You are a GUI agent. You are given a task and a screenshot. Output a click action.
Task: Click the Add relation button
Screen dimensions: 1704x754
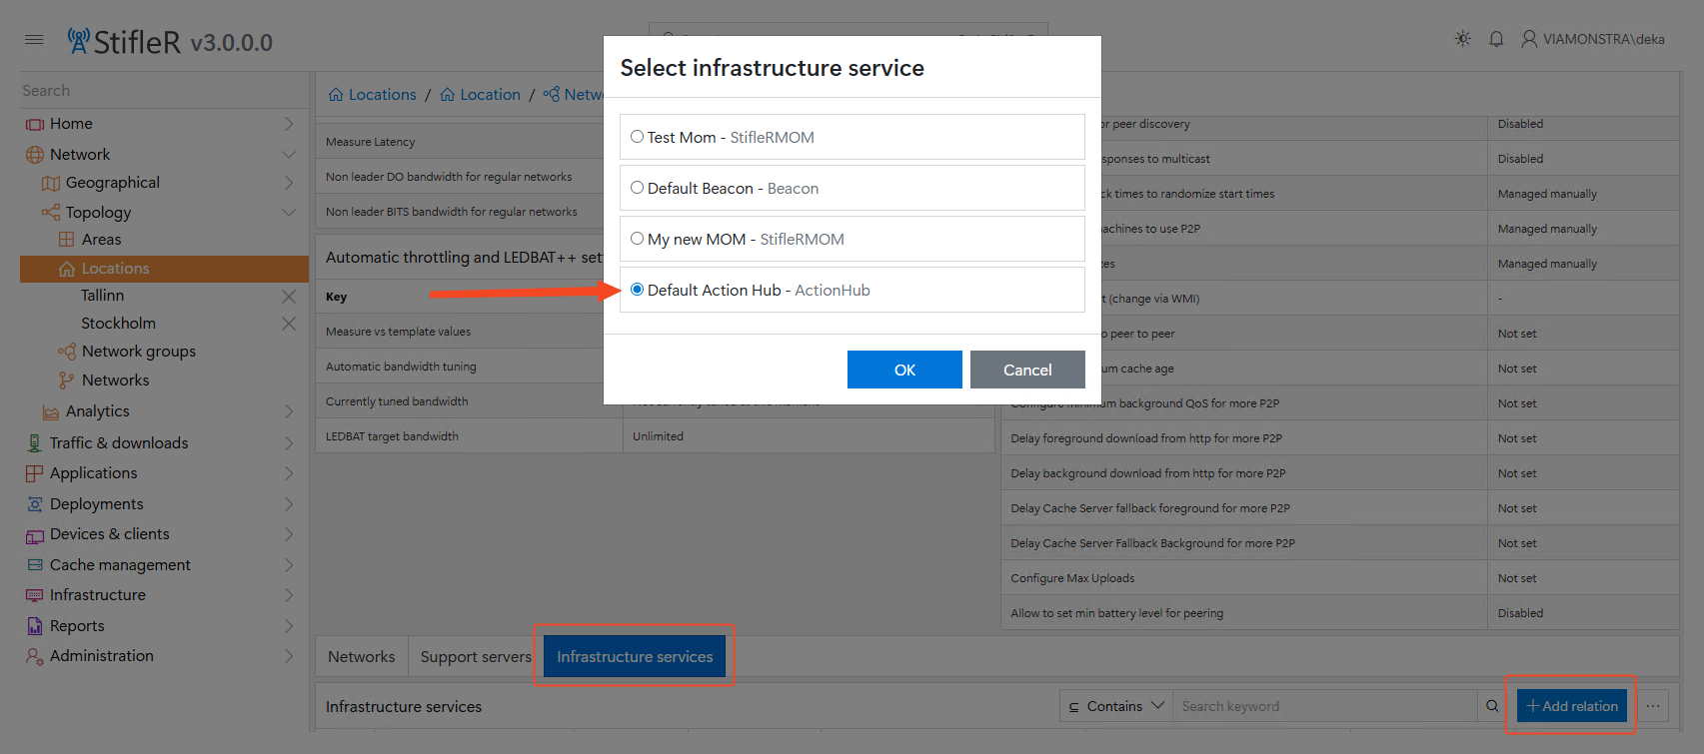(x=1572, y=706)
